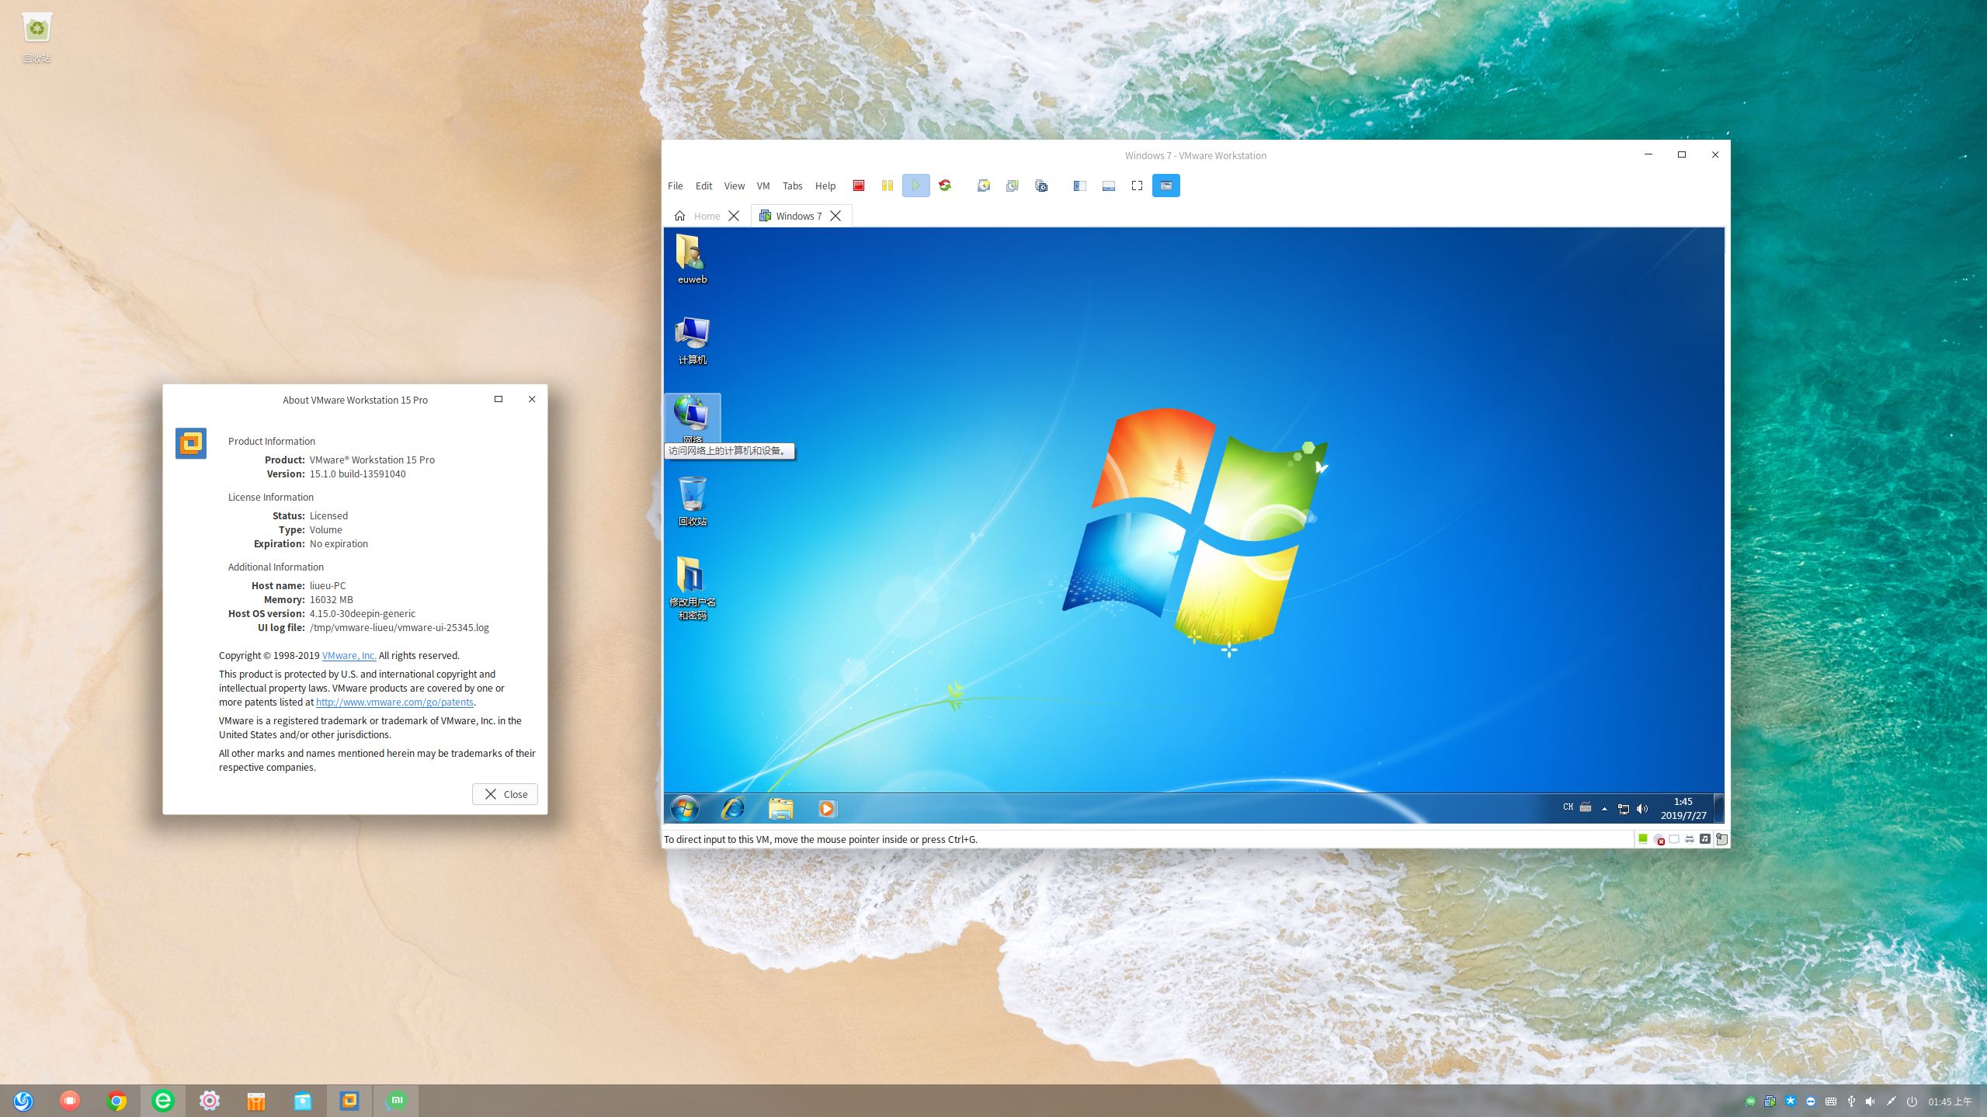Click the guest clock 1:45 2019/7/27

coord(1683,809)
